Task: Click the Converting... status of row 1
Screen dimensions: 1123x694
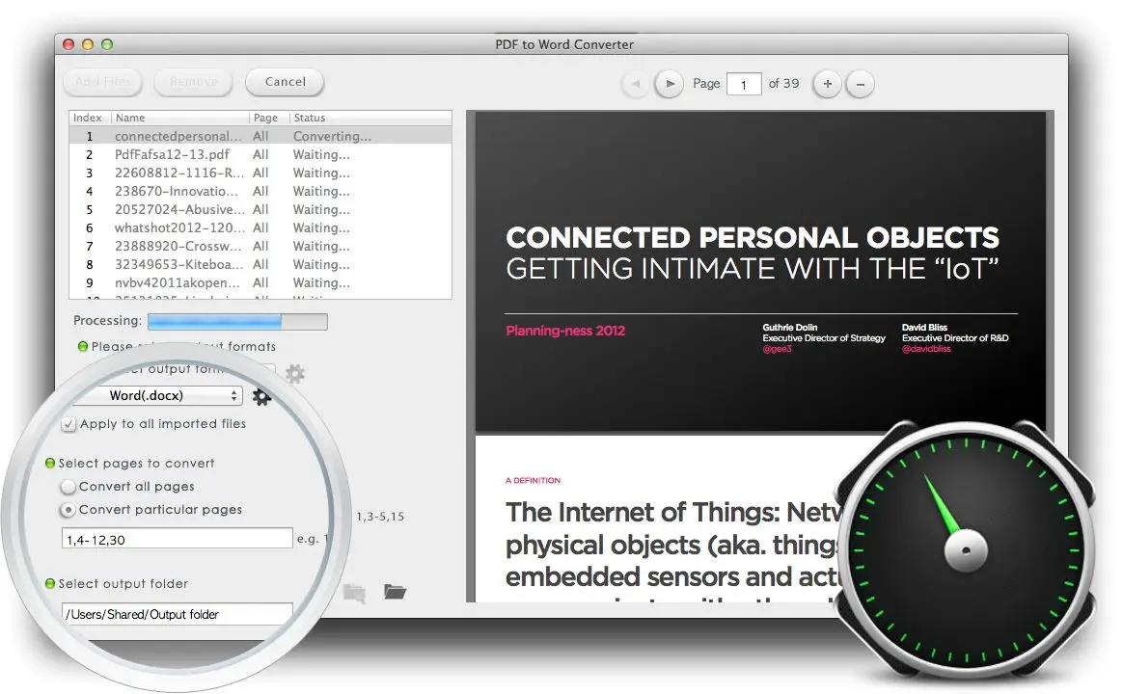Action: coord(332,136)
